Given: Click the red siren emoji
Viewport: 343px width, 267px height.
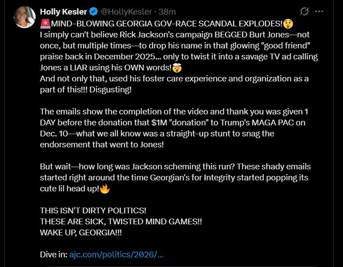Looking at the screenshot, I should [x=45, y=24].
